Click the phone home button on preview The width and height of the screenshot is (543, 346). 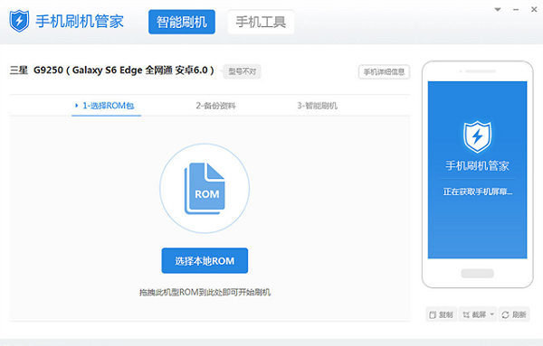click(x=477, y=274)
